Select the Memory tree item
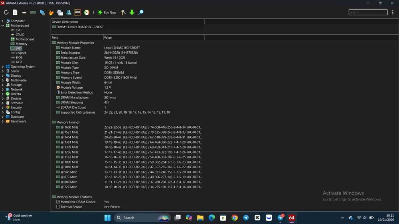 click(x=22, y=44)
